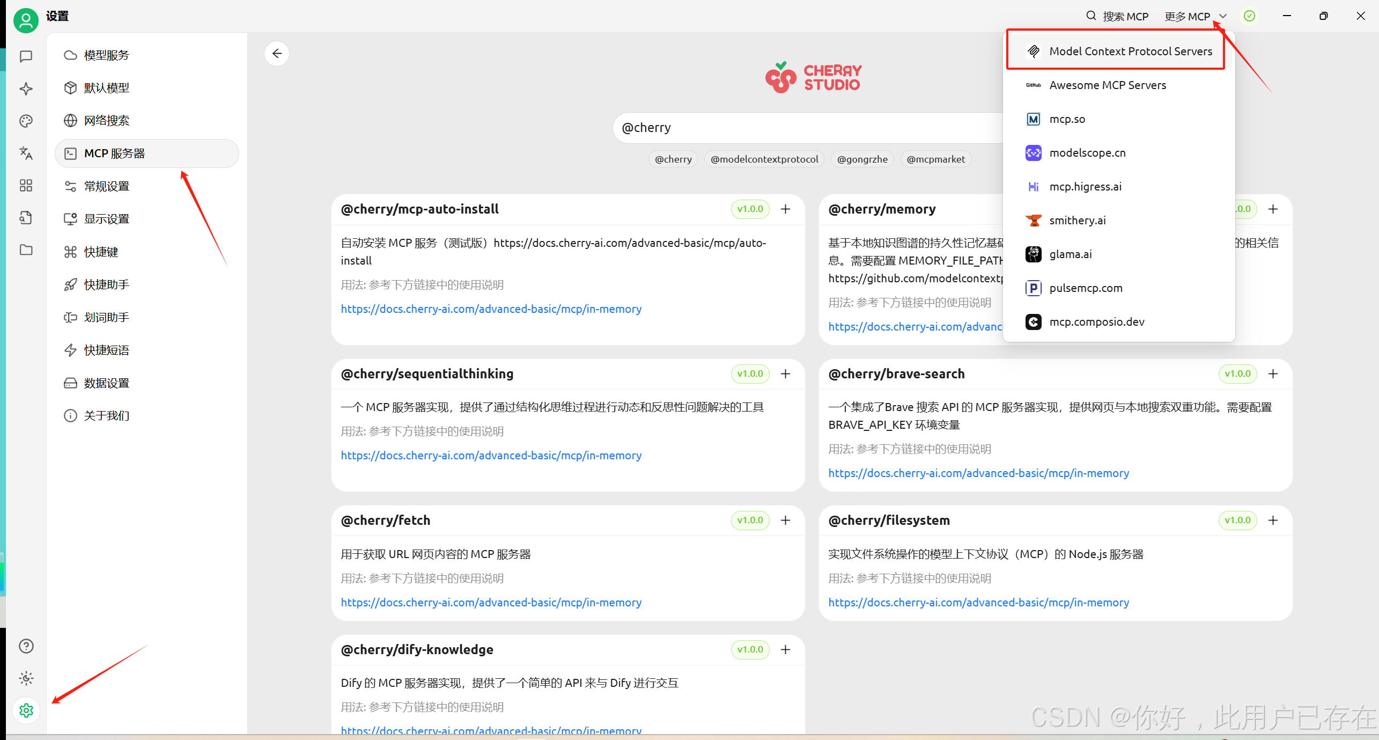Open the files folder icon in sidebar
1379x740 pixels.
pos(26,250)
